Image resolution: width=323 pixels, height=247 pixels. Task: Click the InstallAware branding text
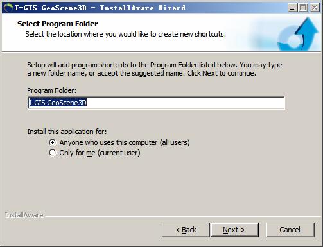(x=24, y=215)
